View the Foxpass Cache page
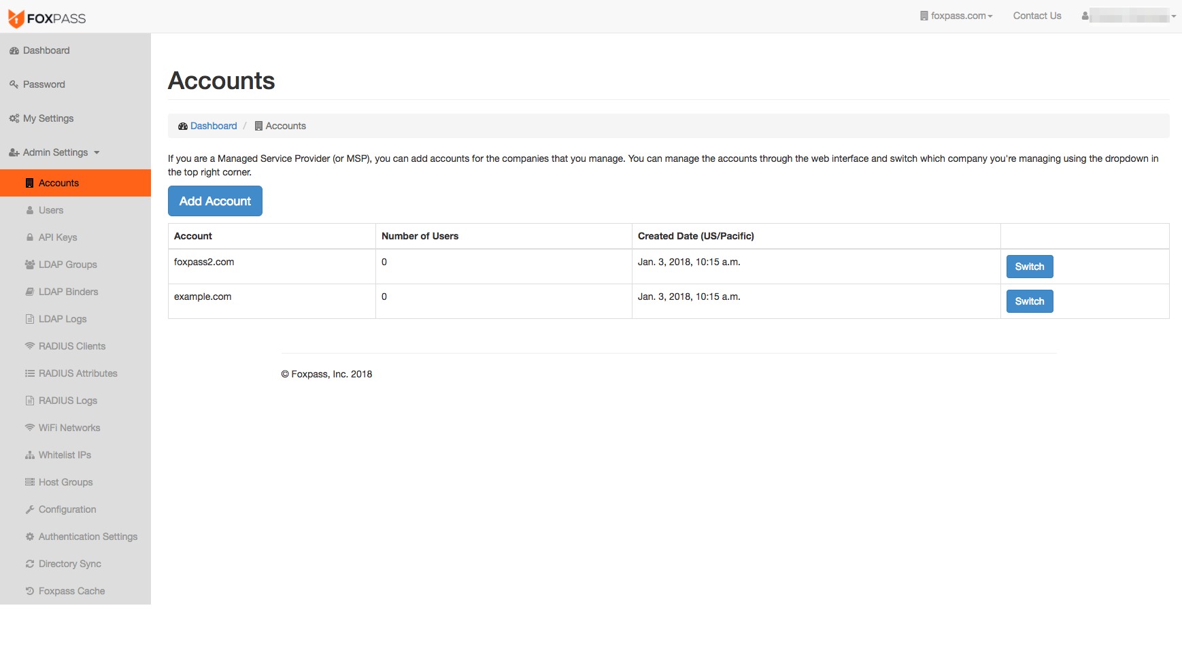Image resolution: width=1182 pixels, height=661 pixels. pyautogui.click(x=71, y=591)
